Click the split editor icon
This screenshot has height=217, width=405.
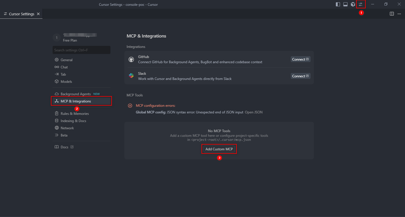click(x=392, y=14)
